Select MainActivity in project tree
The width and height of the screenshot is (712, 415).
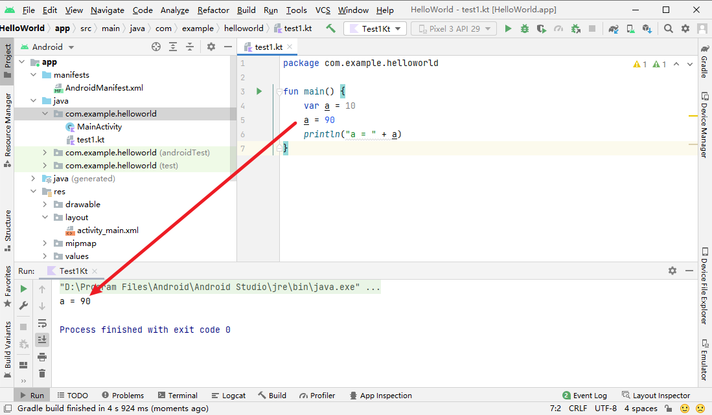click(99, 126)
